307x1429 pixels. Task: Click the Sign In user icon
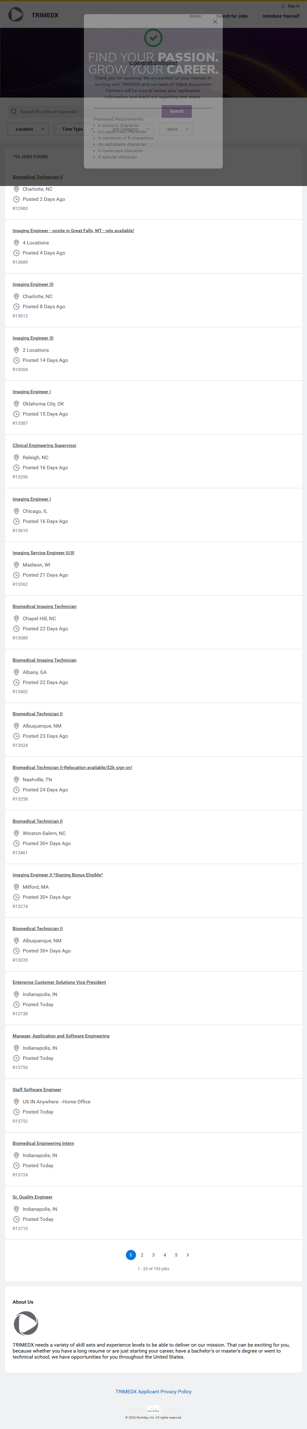283,6
